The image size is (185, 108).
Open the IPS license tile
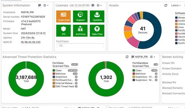tap(63, 31)
